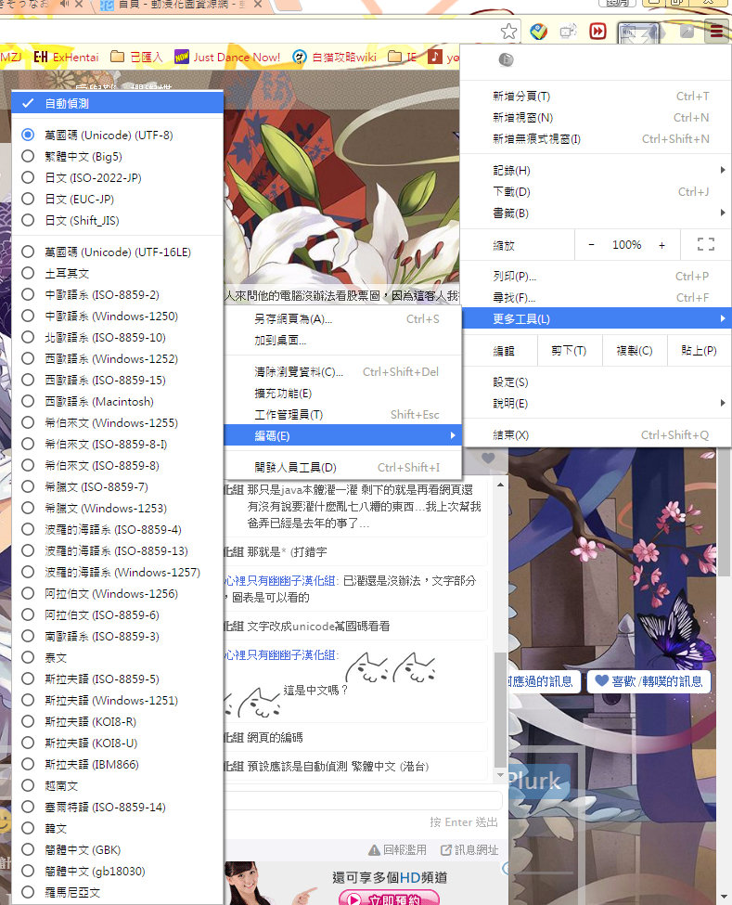The height and width of the screenshot is (905, 732).
Task: Select 泰文 encoding option
Action: point(117,657)
